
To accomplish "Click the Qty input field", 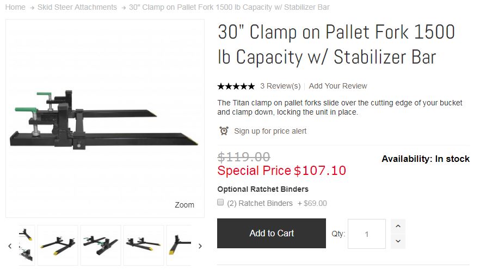I will (x=367, y=234).
